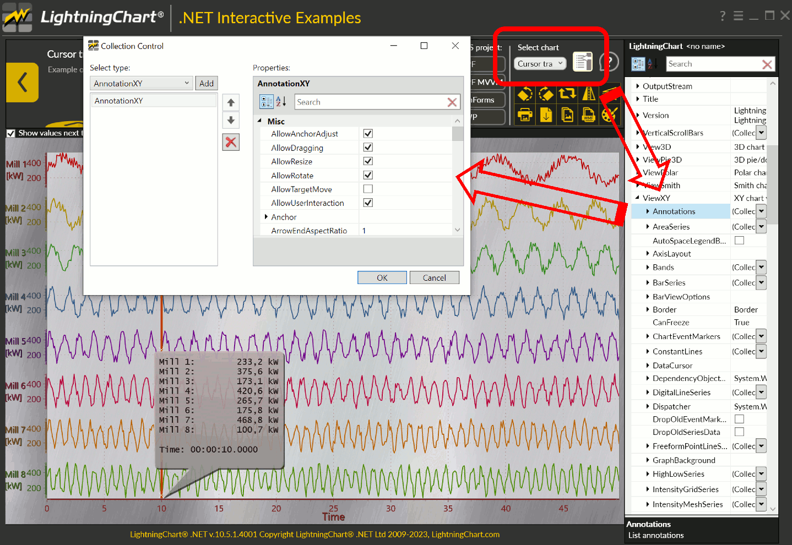Uncheck AllowResize checkbox
Viewport: 792px width, 545px height.
point(368,161)
